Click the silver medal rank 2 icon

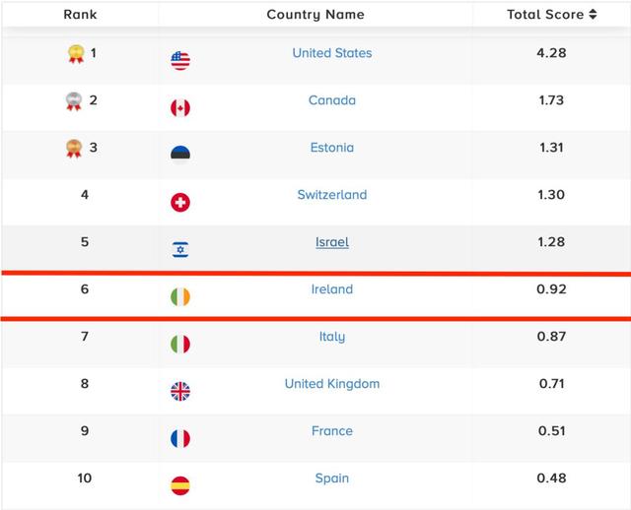(75, 100)
